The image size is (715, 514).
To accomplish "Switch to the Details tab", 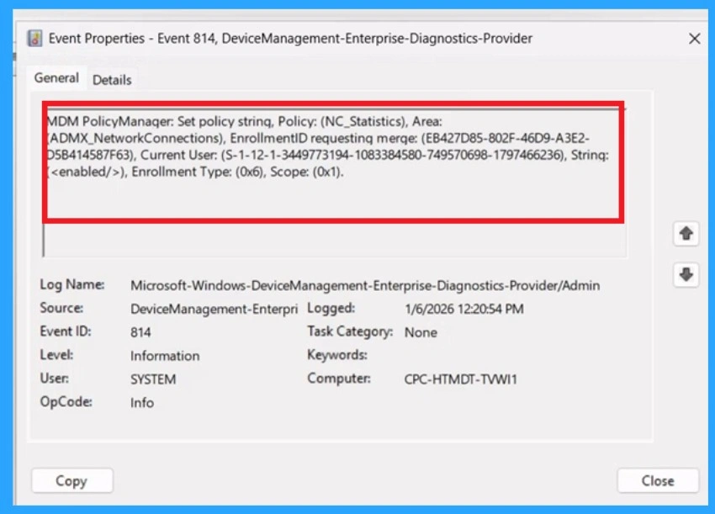I will 112,79.
